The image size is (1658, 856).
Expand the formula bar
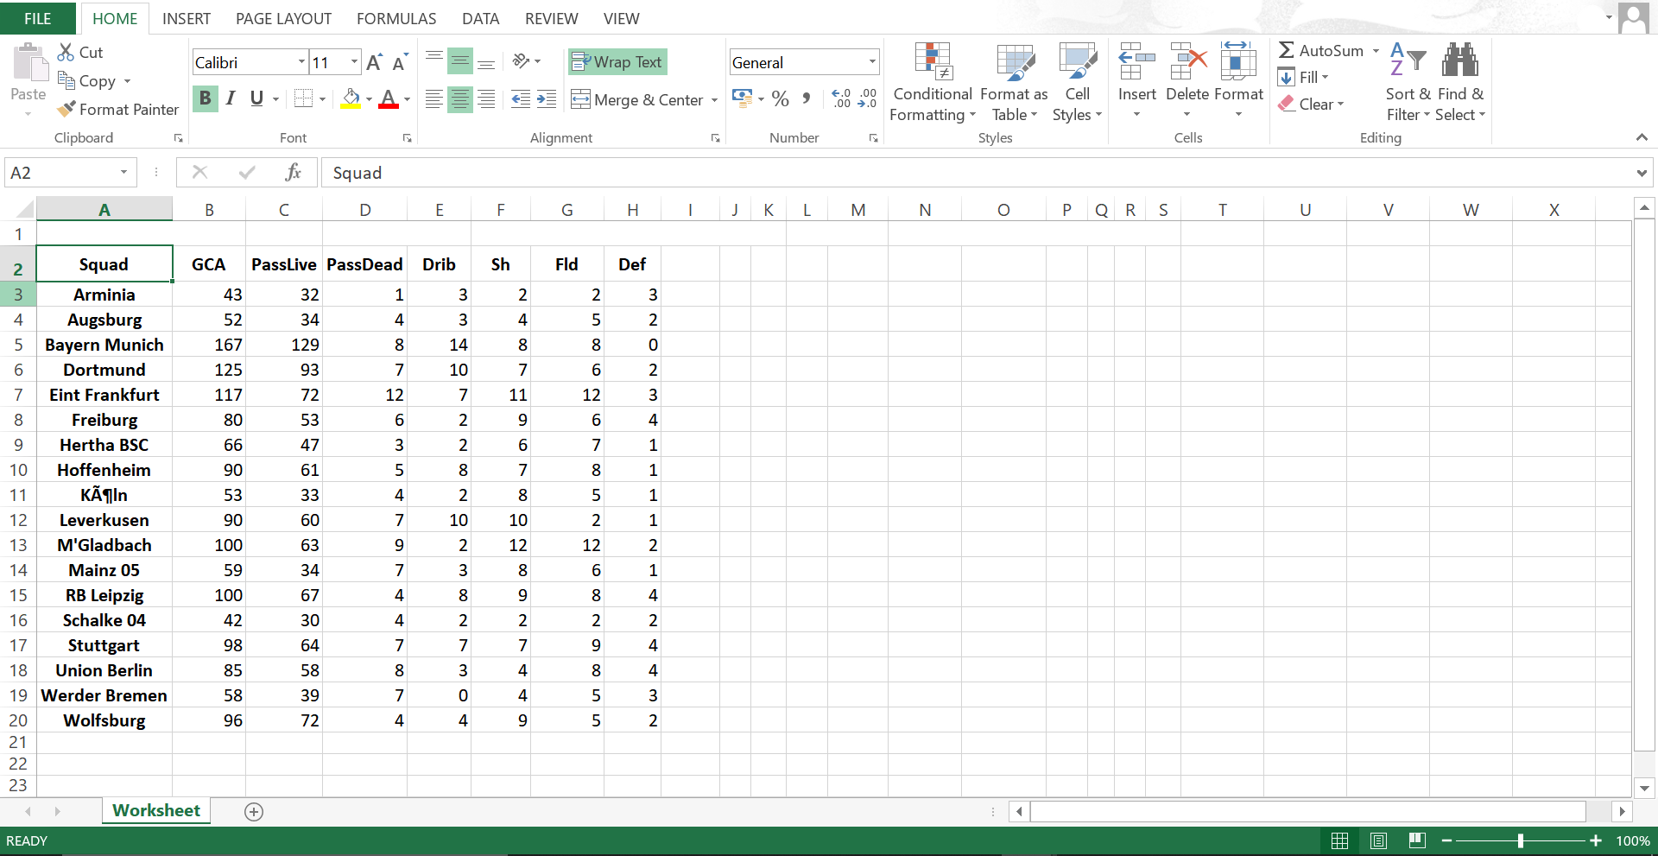pyautogui.click(x=1641, y=173)
